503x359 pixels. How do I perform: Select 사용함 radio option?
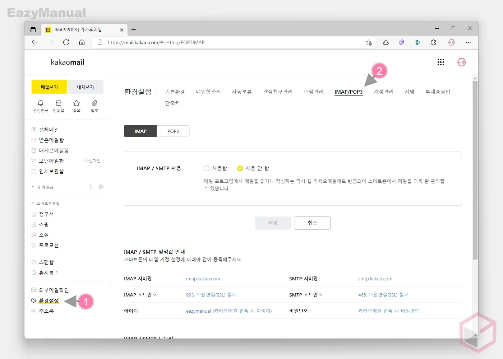point(207,168)
